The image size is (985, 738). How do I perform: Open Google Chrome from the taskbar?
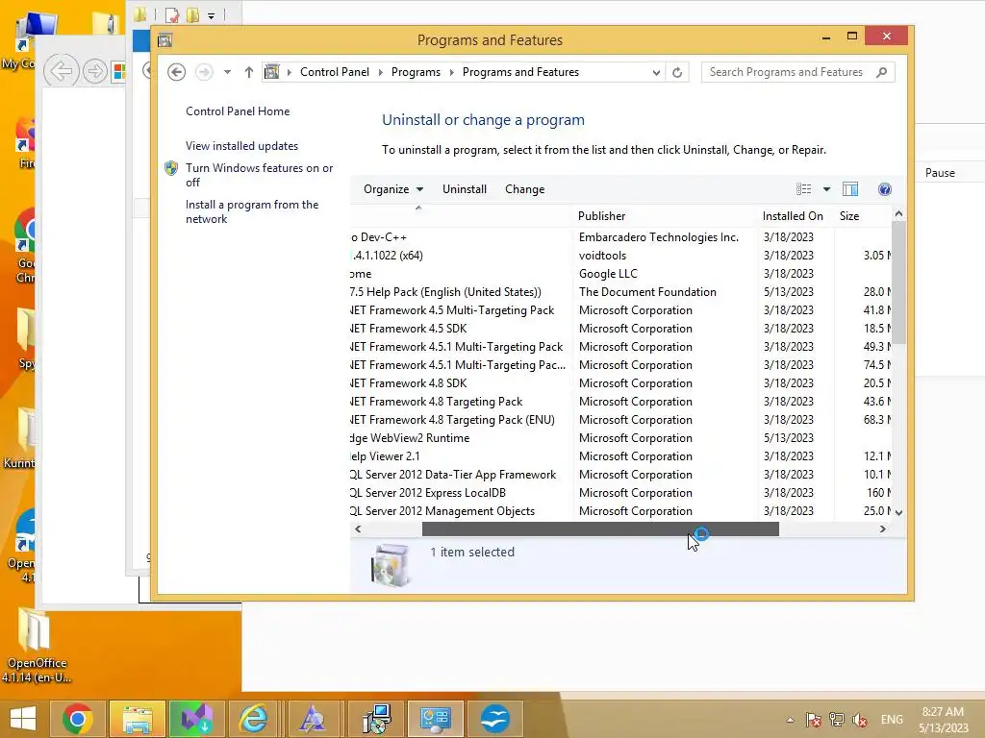coord(78,719)
